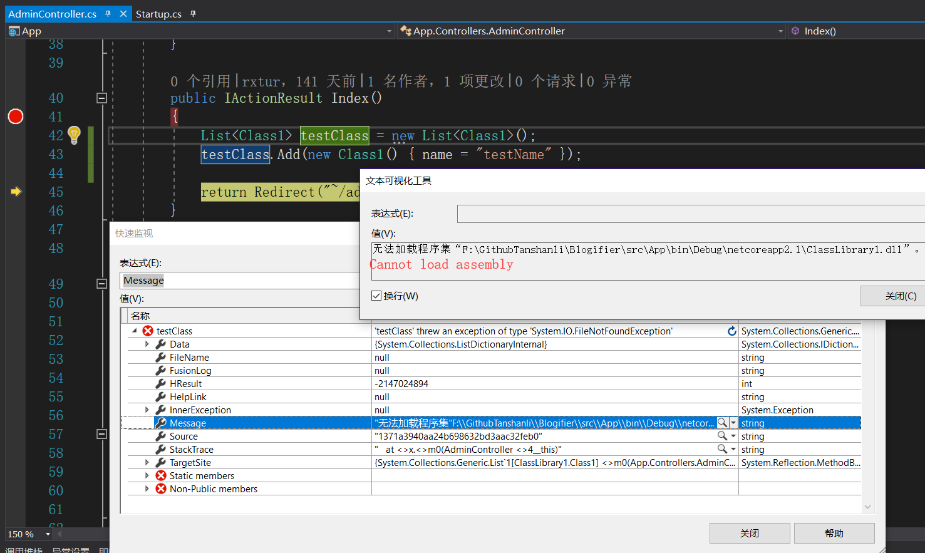This screenshot has width=925, height=553.
Task: Click the current statement arrow on line 45
Action: pyautogui.click(x=16, y=192)
